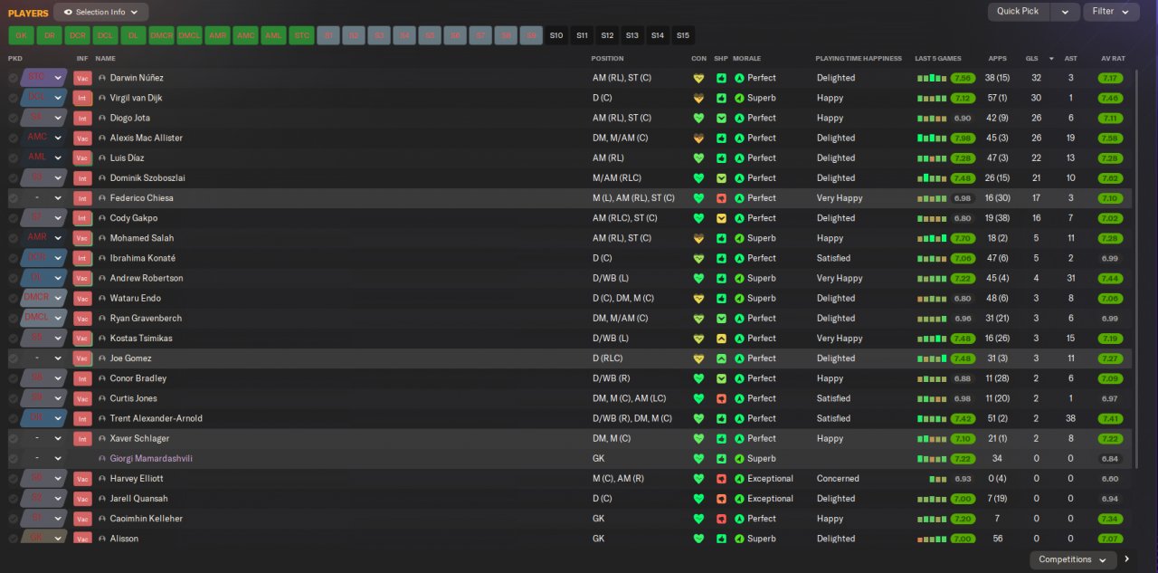The width and height of the screenshot is (1158, 573).
Task: Toggle the picked checkmark for Virgil van Dijk
Action: coord(13,98)
